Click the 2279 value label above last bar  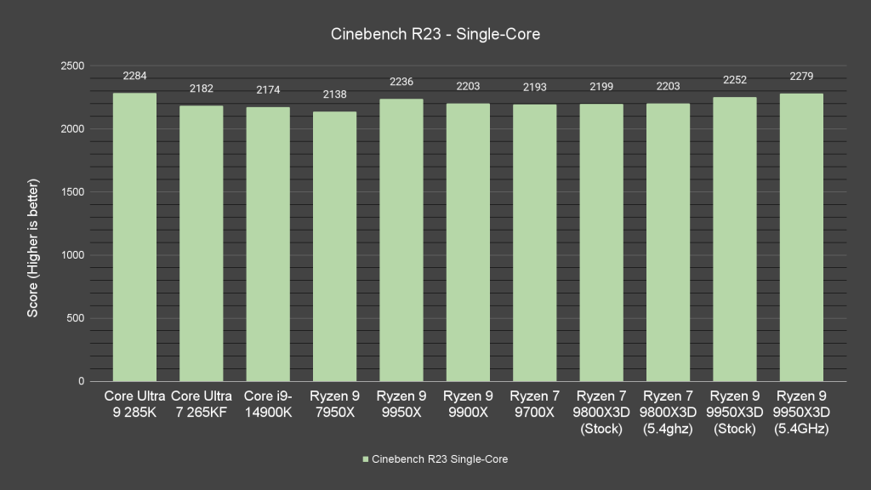800,77
